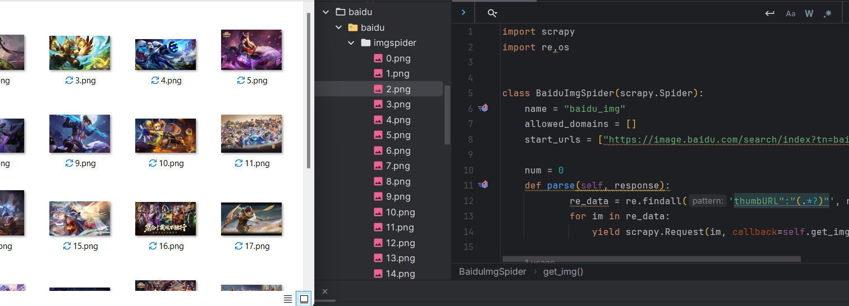Click the "parse" method name on line 11

[x=561, y=186]
